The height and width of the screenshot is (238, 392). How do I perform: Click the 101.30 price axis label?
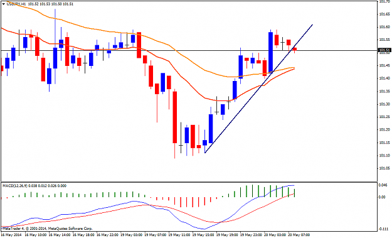(384, 104)
